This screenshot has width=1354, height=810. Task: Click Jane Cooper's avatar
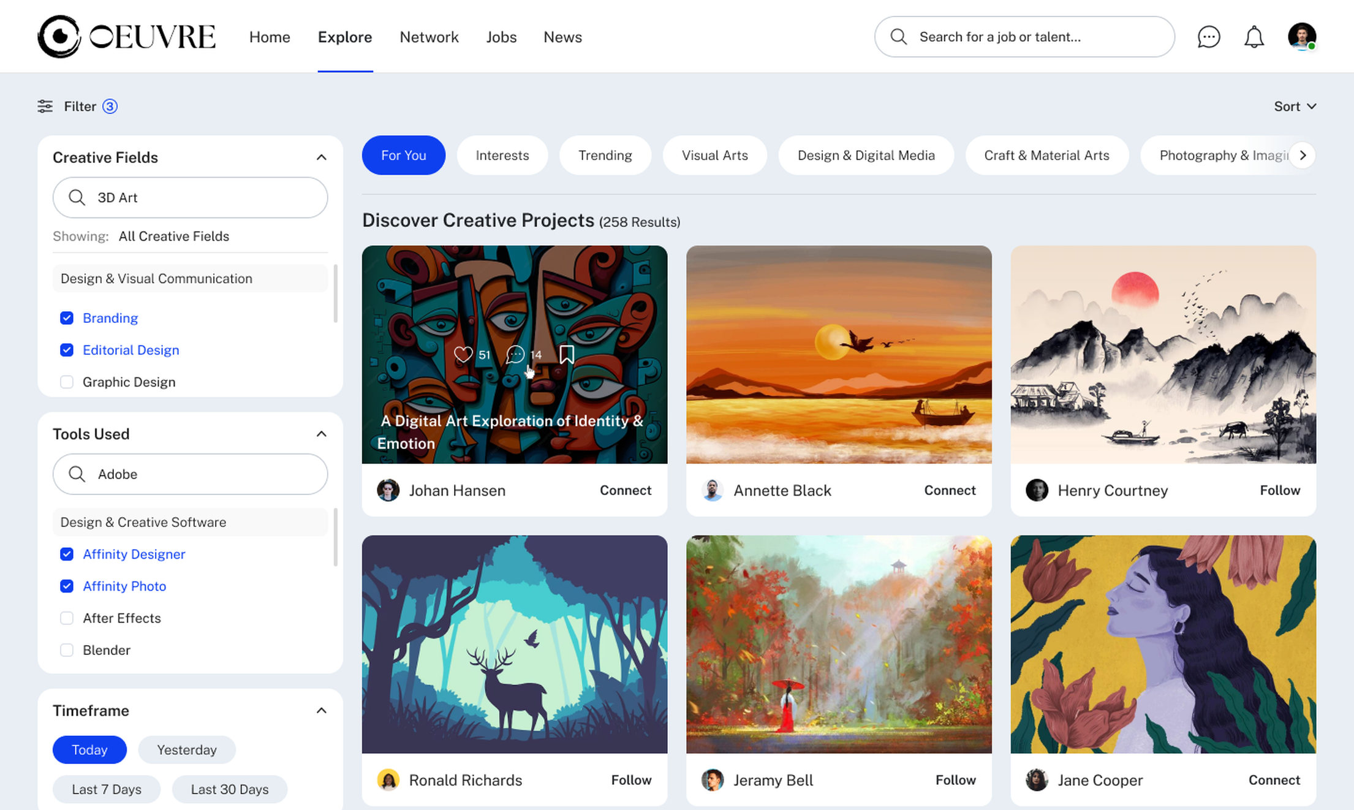pyautogui.click(x=1037, y=780)
